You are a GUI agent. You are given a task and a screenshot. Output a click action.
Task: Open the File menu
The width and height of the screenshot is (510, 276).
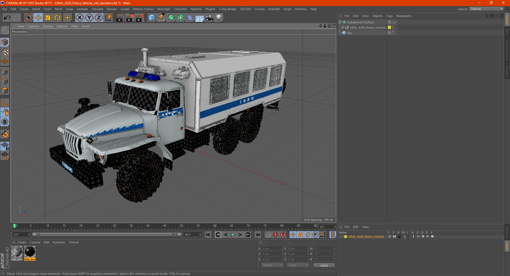click(x=5, y=9)
